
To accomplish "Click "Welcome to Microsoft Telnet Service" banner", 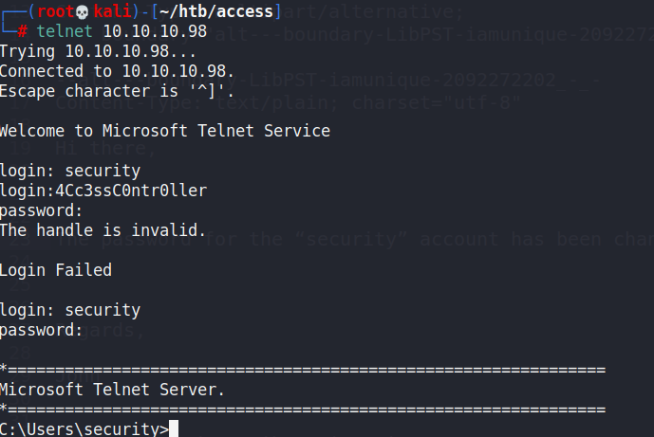I will (165, 131).
